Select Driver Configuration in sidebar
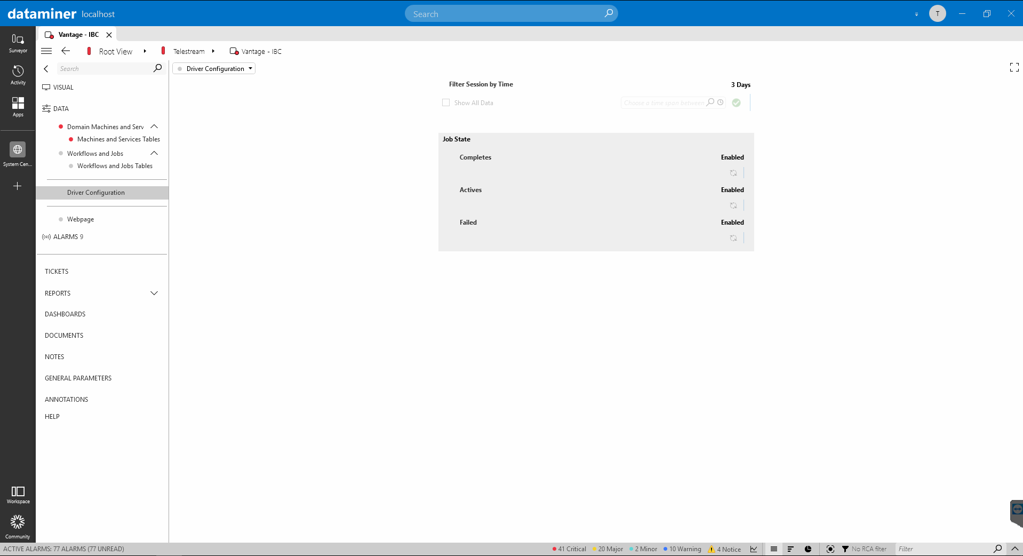 pyautogui.click(x=102, y=193)
